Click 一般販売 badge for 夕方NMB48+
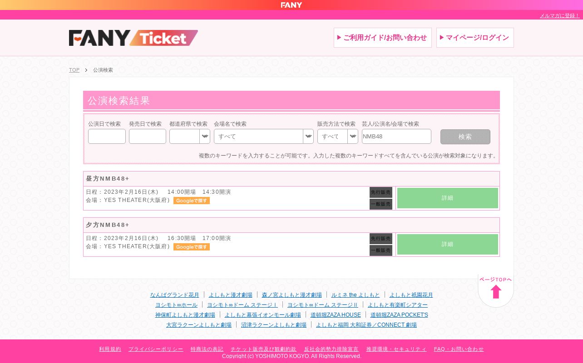Image resolution: width=583 pixels, height=363 pixels. (x=381, y=250)
